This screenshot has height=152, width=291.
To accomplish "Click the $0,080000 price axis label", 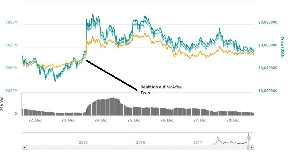I will (x=268, y=23).
